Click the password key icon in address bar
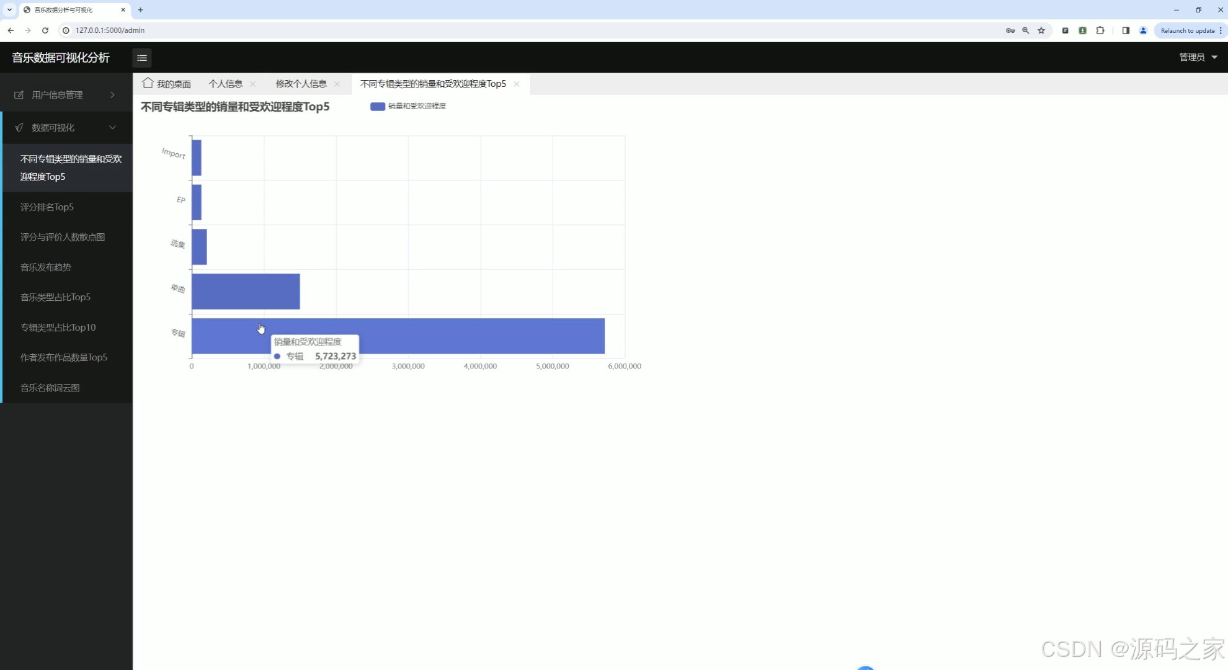Image resolution: width=1228 pixels, height=670 pixels. pyautogui.click(x=1010, y=30)
